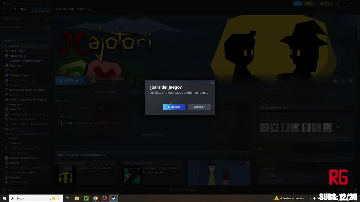The image size is (360, 202).
Task: Select Wallpaper Engine in library
Action: point(19,75)
